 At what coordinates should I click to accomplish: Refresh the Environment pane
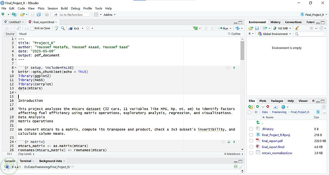pyautogui.click(x=321, y=28)
